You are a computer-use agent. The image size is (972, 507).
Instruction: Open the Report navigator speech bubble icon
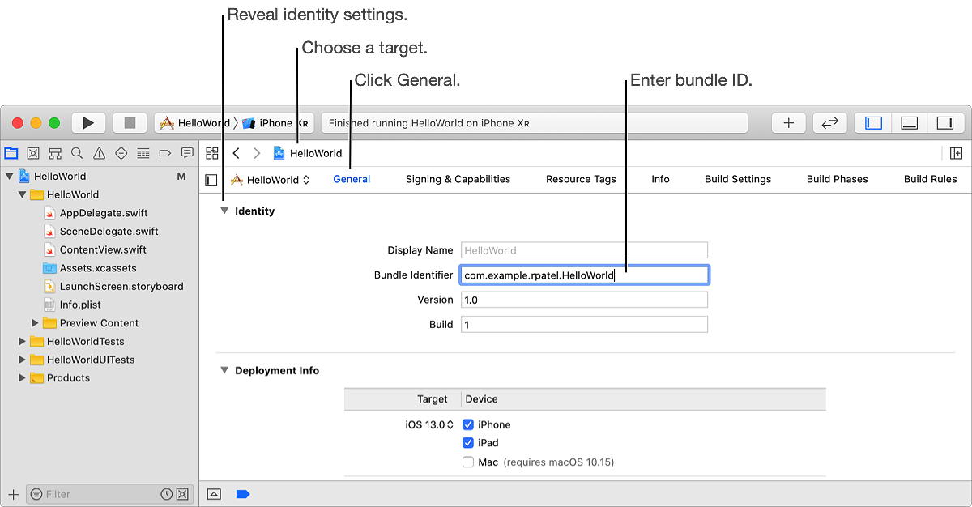(187, 153)
